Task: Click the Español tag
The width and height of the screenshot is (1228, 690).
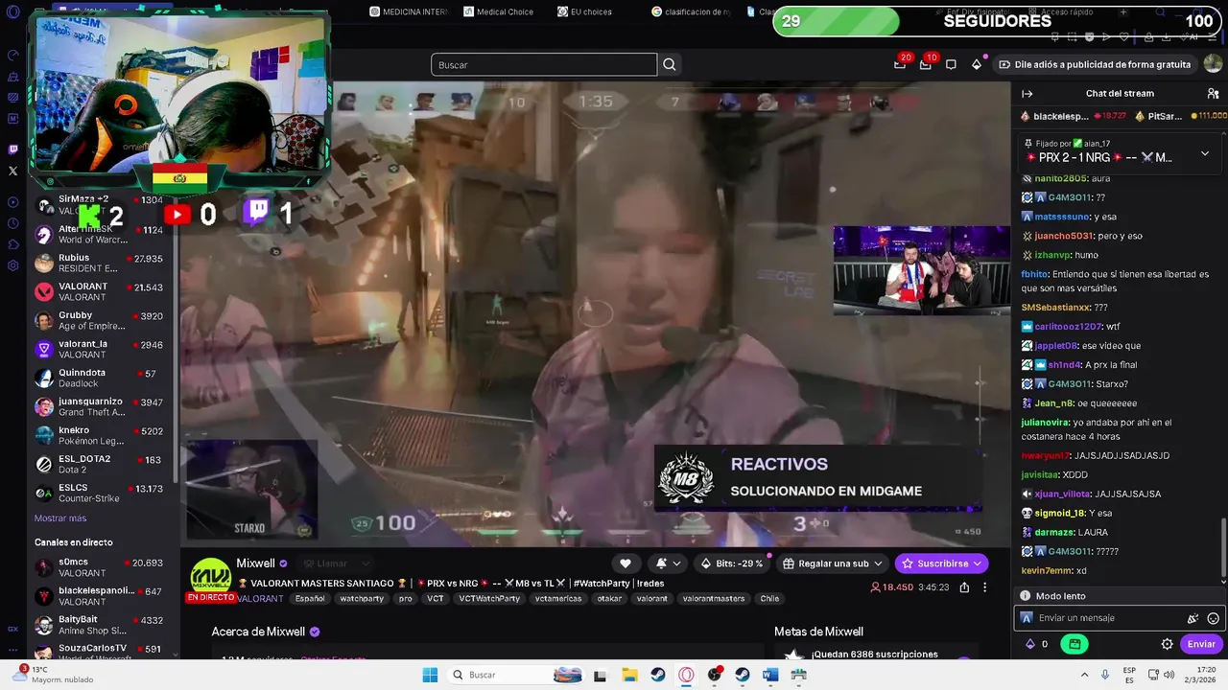Action: click(x=310, y=598)
